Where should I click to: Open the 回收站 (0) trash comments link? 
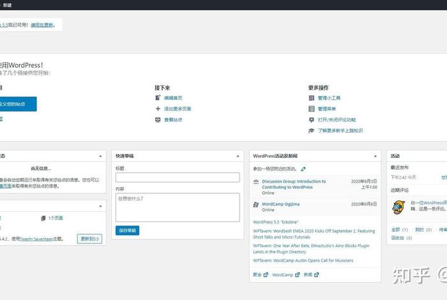pos(402,238)
